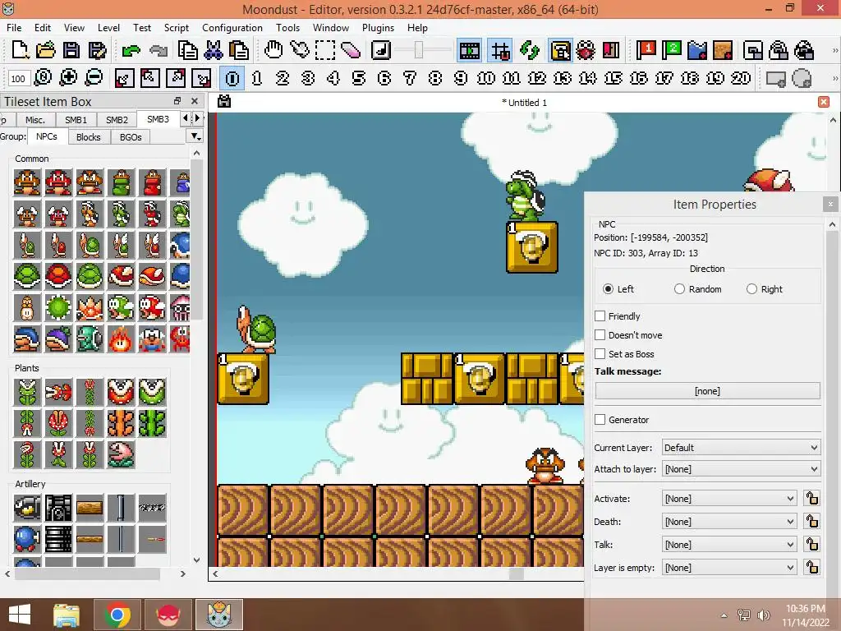Cut with the scissors icon
841x631 pixels.
click(x=213, y=50)
